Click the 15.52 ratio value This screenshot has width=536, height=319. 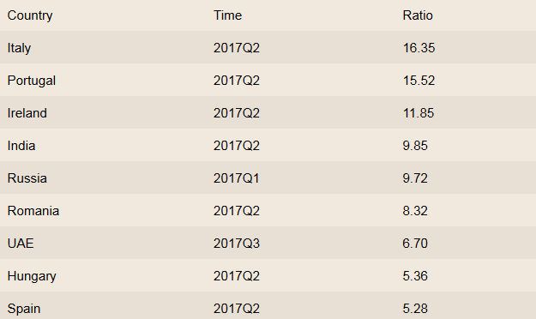419,81
